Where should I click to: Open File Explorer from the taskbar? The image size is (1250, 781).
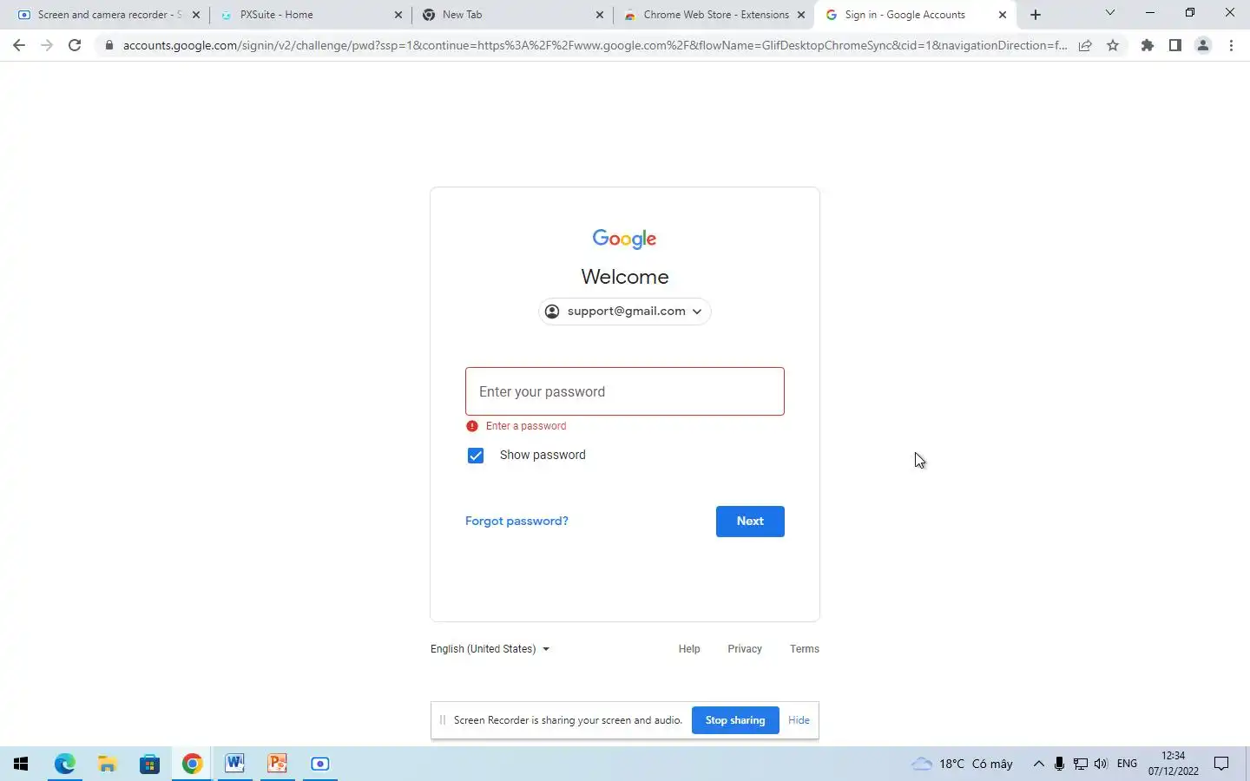(x=108, y=764)
